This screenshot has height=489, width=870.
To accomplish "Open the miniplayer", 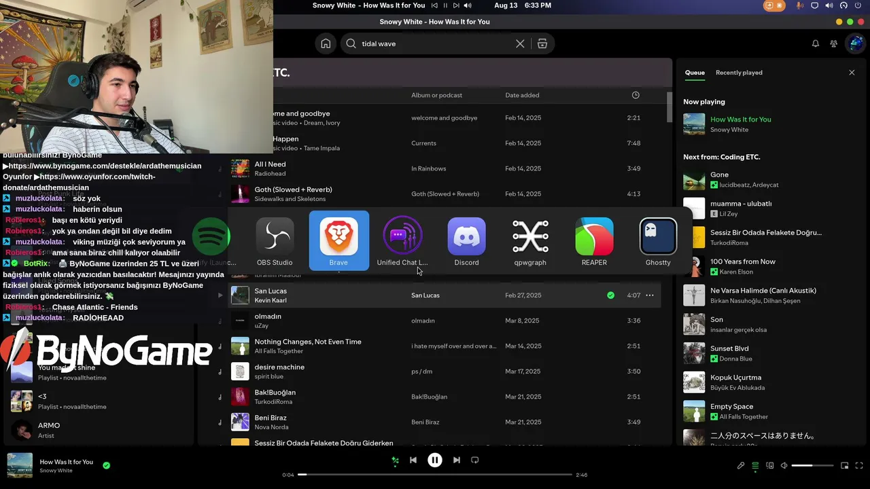I will 845,466.
